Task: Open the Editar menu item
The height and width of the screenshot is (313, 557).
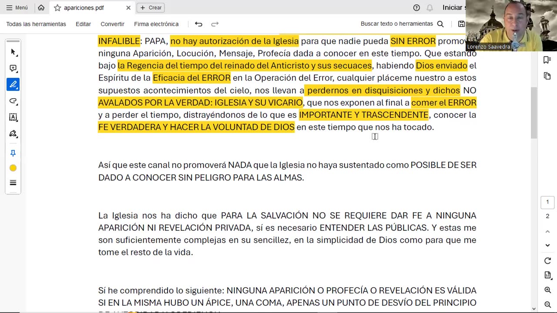Action: [83, 24]
